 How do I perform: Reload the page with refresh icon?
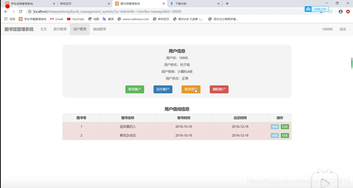[20, 11]
